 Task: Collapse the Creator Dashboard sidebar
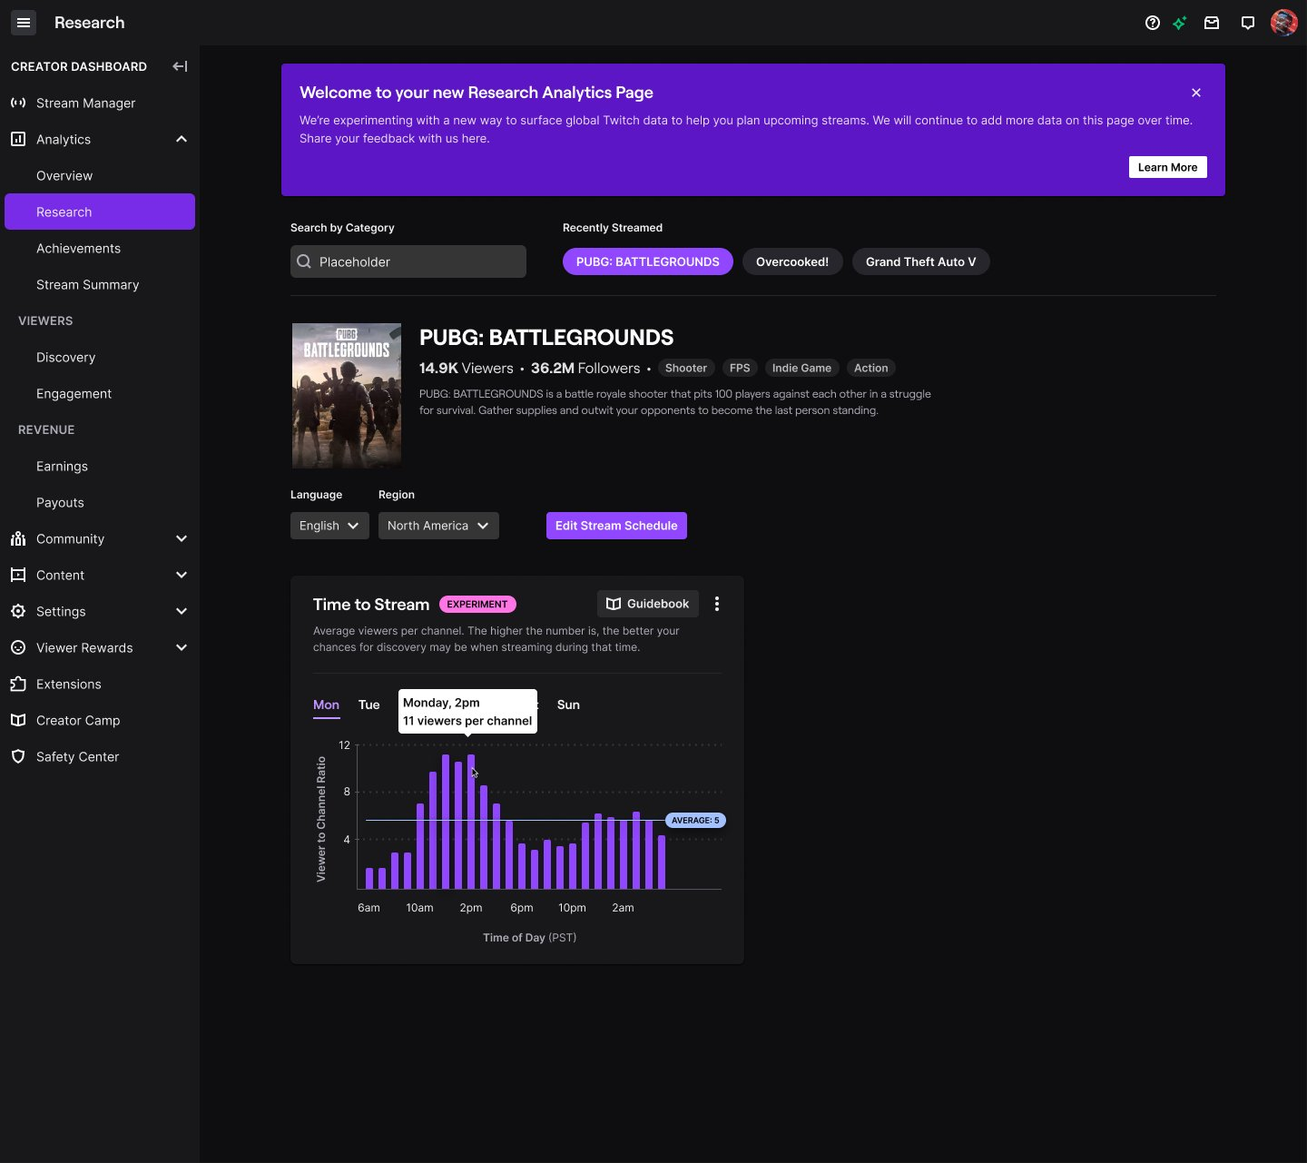pyautogui.click(x=180, y=66)
